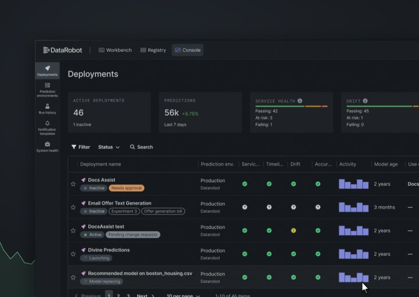Click Divine Predictions service health icon
This screenshot has width=419, height=297.
244,254
